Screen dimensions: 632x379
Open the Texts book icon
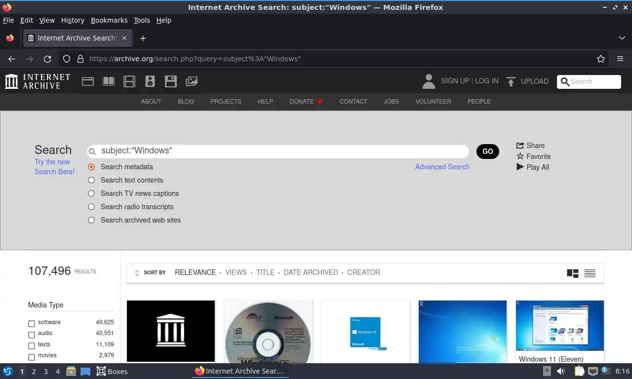click(109, 81)
